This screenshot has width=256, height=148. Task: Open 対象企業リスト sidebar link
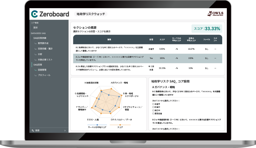point(45,60)
